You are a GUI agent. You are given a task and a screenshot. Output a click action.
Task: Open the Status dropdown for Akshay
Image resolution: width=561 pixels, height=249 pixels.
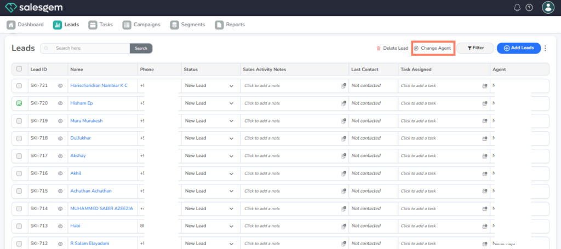pyautogui.click(x=231, y=156)
